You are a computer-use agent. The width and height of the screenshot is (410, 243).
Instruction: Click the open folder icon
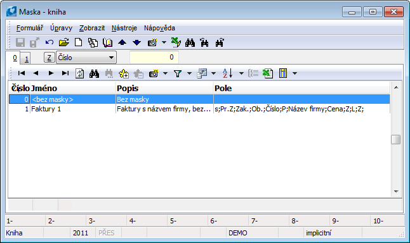tap(64, 42)
